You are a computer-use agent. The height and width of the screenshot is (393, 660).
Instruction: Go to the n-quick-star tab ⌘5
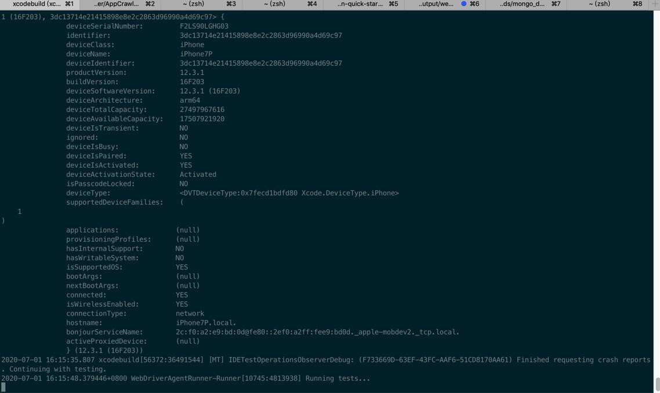tap(364, 4)
